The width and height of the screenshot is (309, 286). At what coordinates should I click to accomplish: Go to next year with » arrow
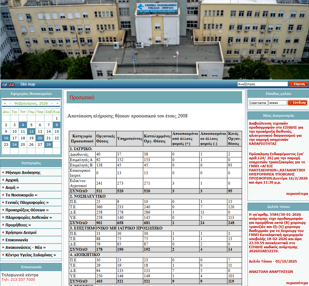click(x=57, y=103)
